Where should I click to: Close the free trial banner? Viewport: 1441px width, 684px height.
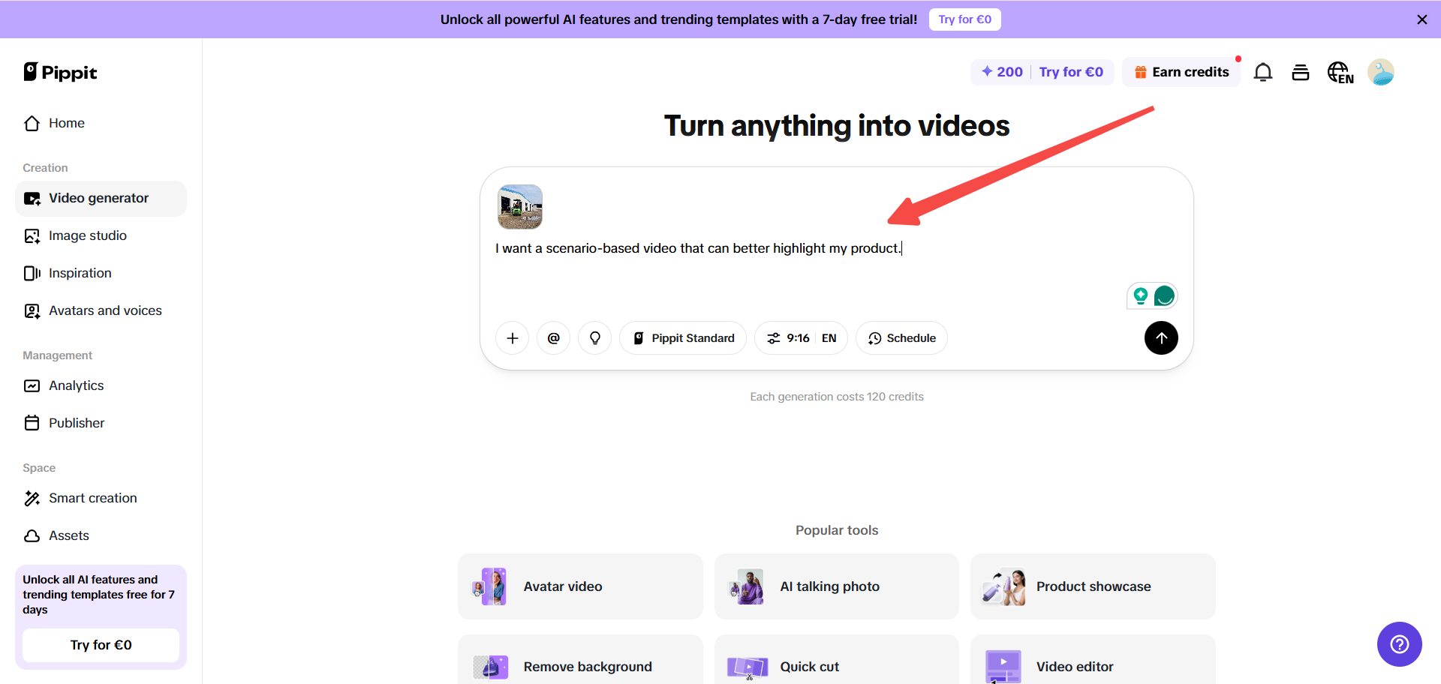1421,19
